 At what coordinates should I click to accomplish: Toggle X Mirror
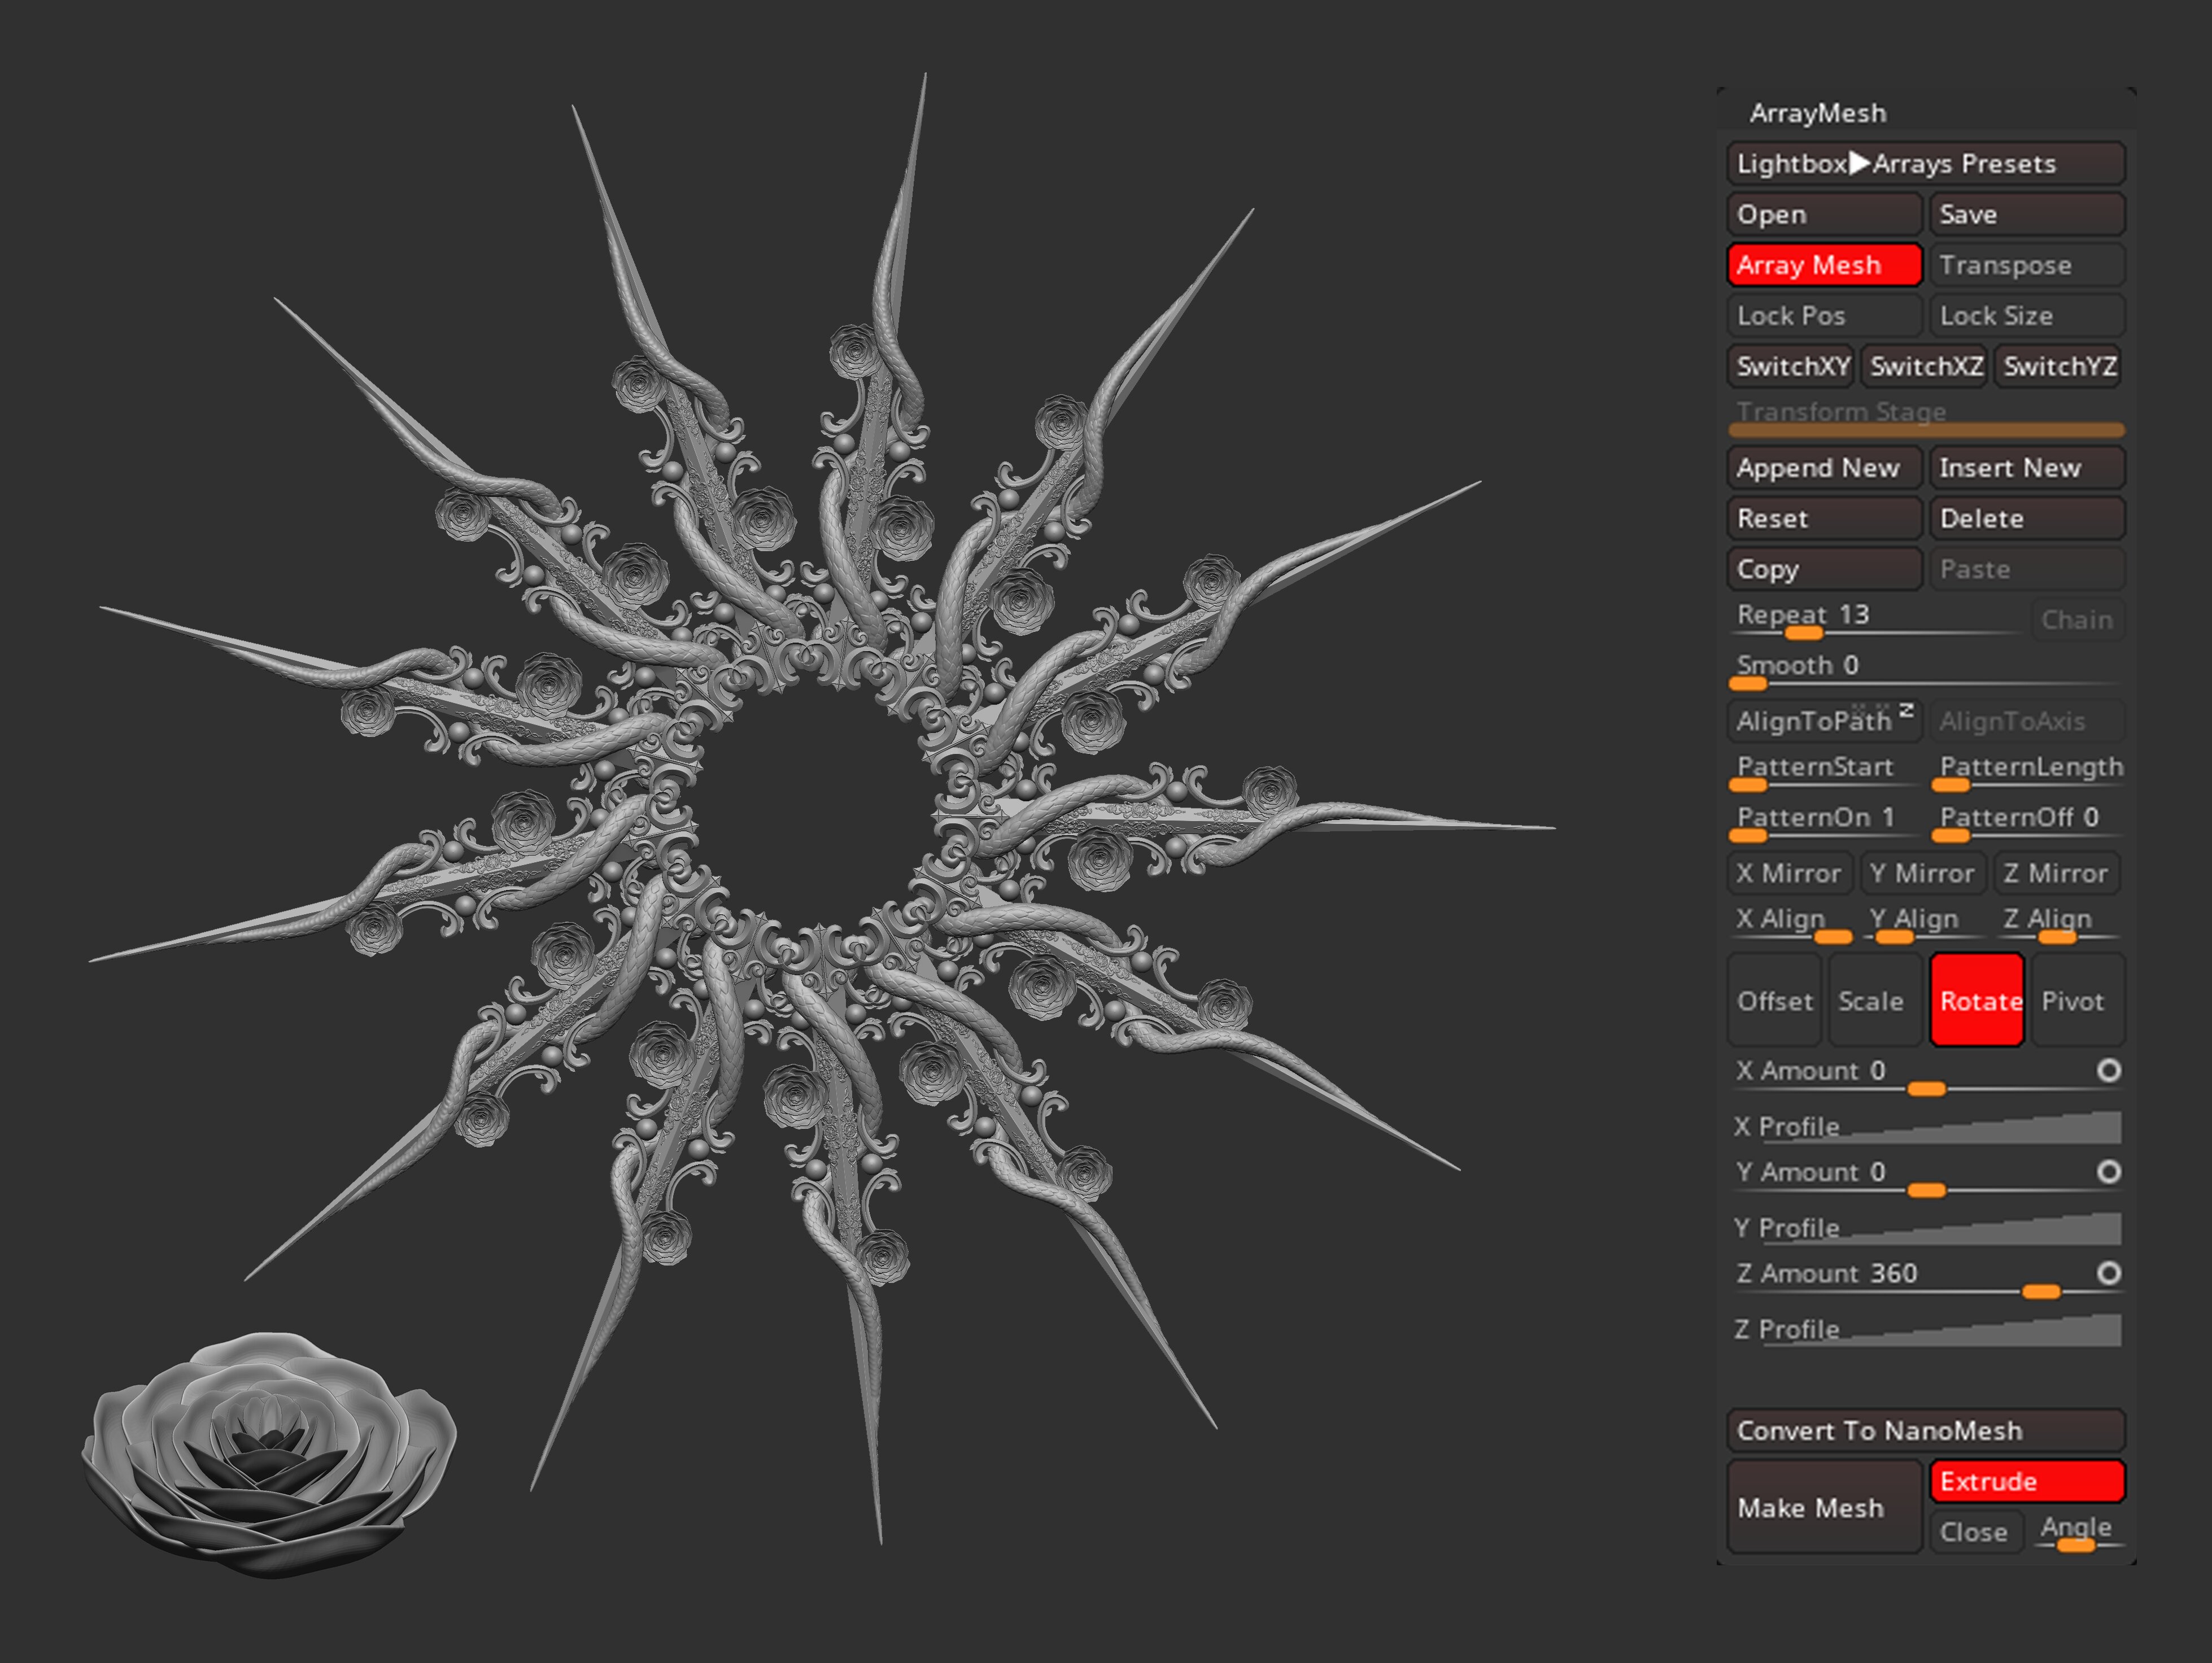point(1791,873)
